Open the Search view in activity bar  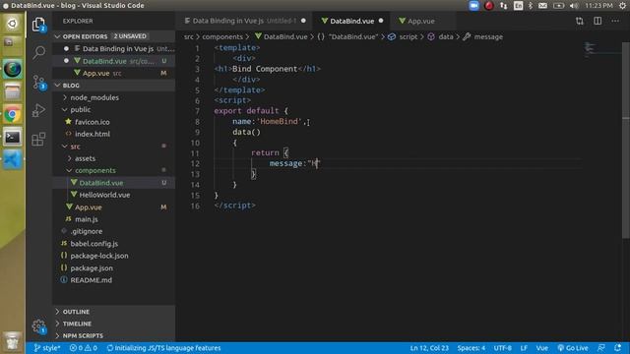39,52
